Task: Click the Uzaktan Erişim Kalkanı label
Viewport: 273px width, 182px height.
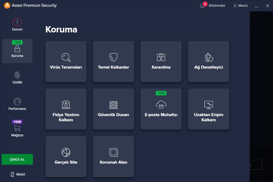Action: click(209, 117)
